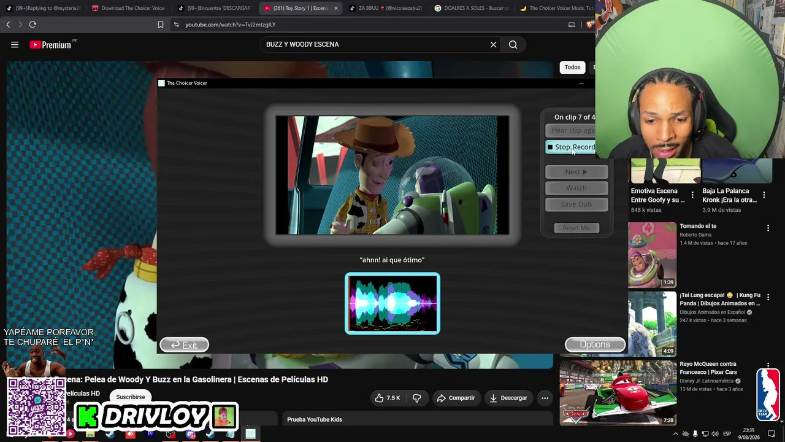Open options for Tai Lung video
Viewport: 785px width, 442px height.
point(768,297)
